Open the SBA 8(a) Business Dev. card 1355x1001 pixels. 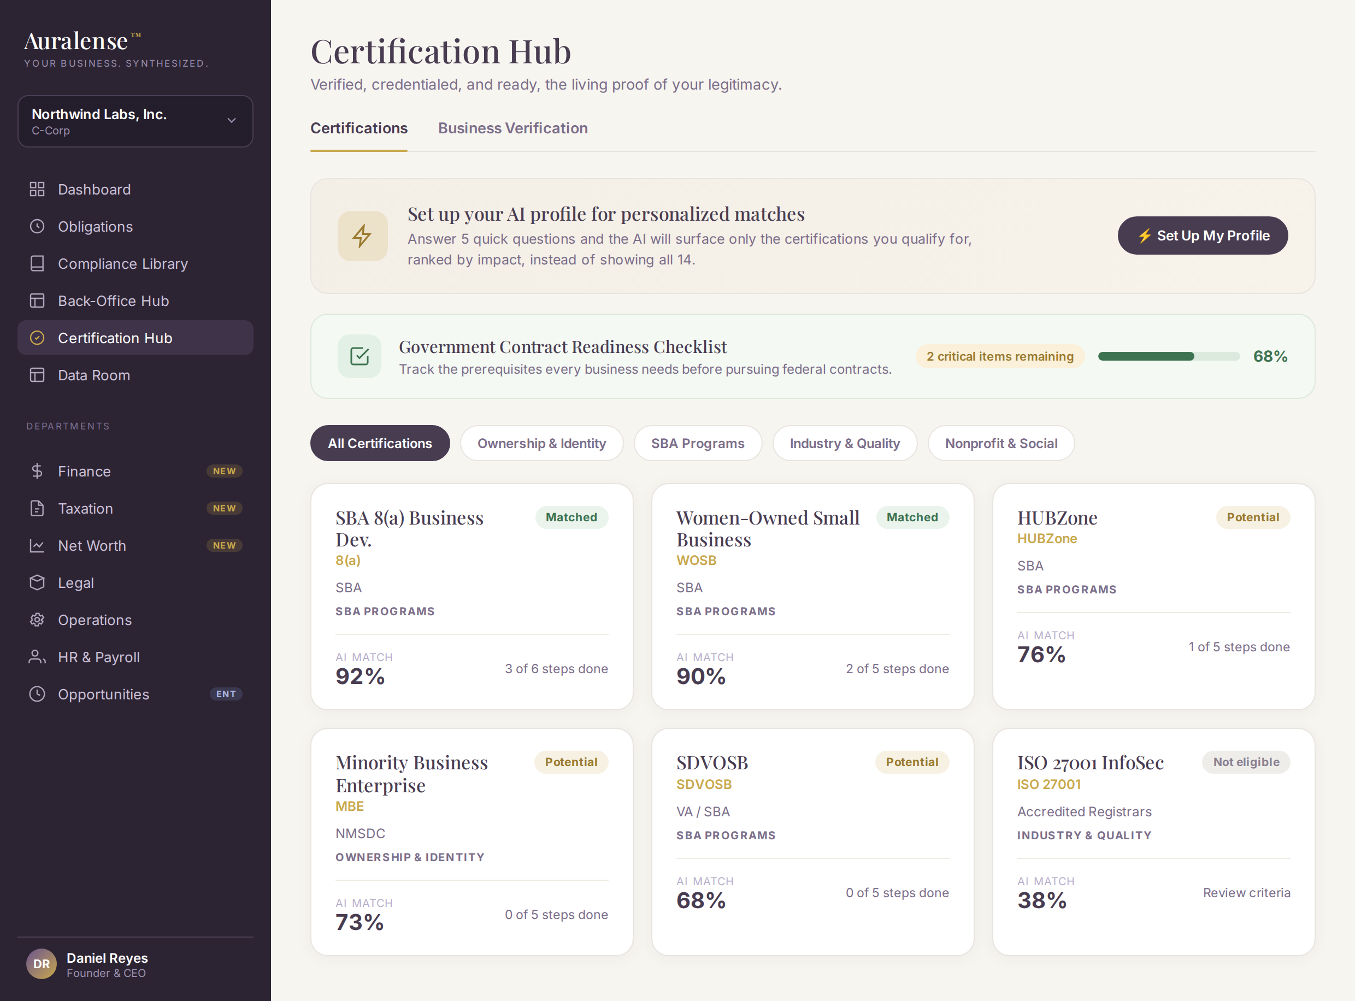click(472, 596)
